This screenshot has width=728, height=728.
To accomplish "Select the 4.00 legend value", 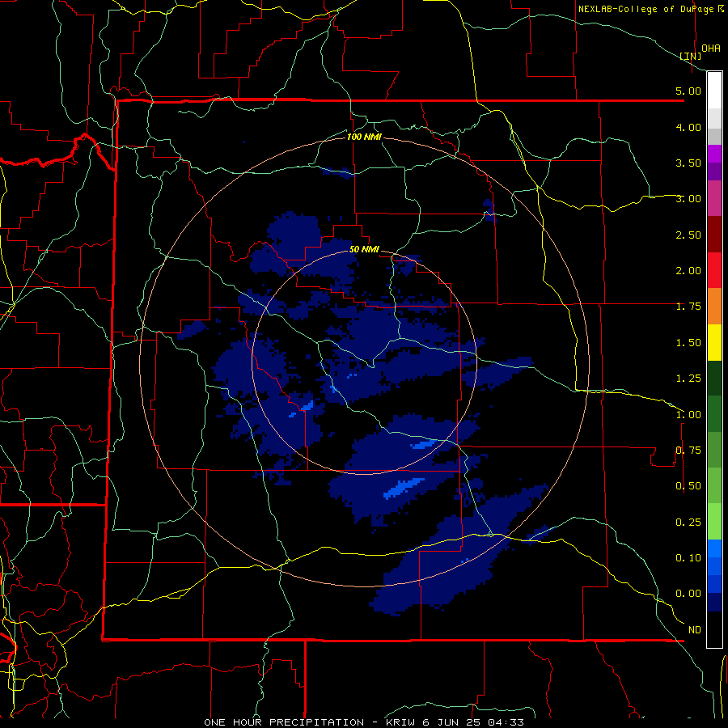I will pyautogui.click(x=688, y=127).
